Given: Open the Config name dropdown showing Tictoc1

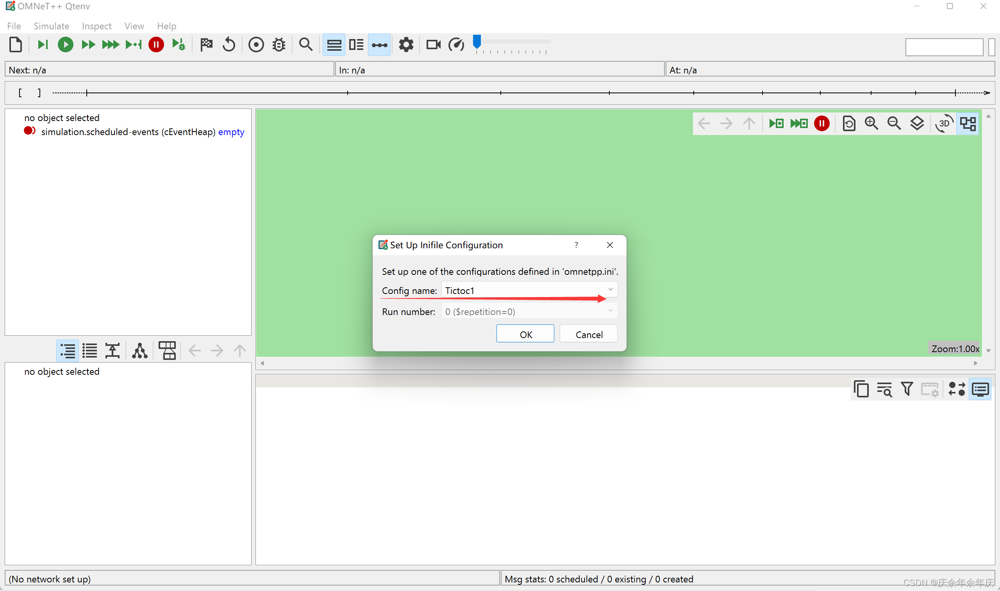Looking at the screenshot, I should (x=529, y=290).
